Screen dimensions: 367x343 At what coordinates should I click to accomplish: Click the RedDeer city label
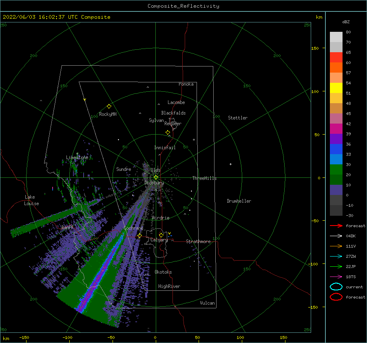tap(173, 124)
